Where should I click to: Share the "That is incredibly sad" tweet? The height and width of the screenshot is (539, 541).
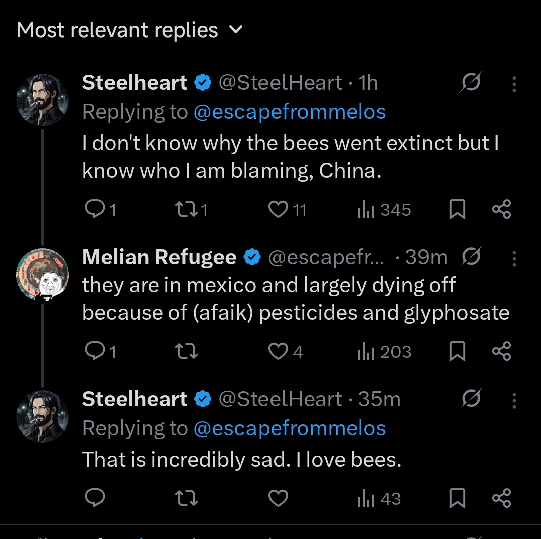tap(501, 499)
